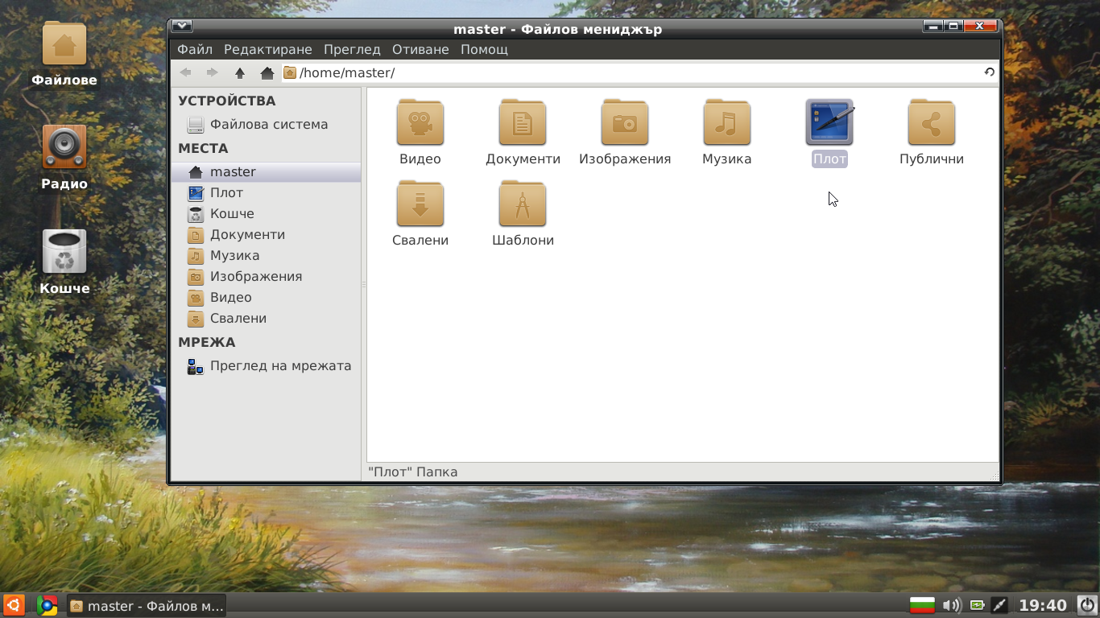Click the 19:40 clock
Image resolution: width=1100 pixels, height=618 pixels.
tap(1043, 606)
